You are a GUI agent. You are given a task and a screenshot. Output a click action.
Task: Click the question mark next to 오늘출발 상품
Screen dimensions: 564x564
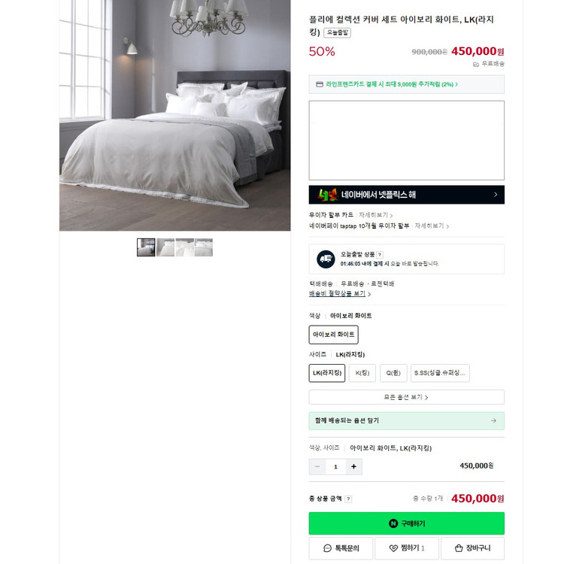click(380, 255)
